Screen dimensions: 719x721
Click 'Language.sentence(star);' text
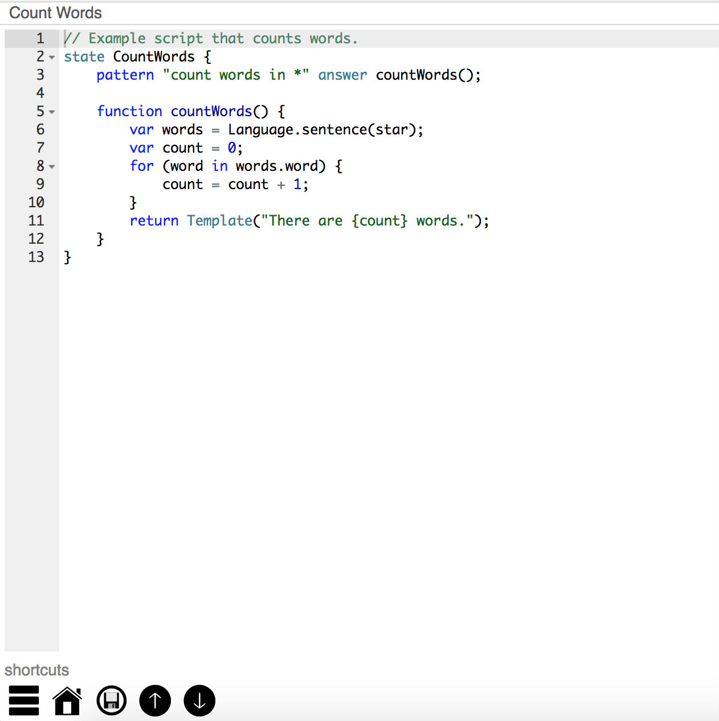(326, 129)
